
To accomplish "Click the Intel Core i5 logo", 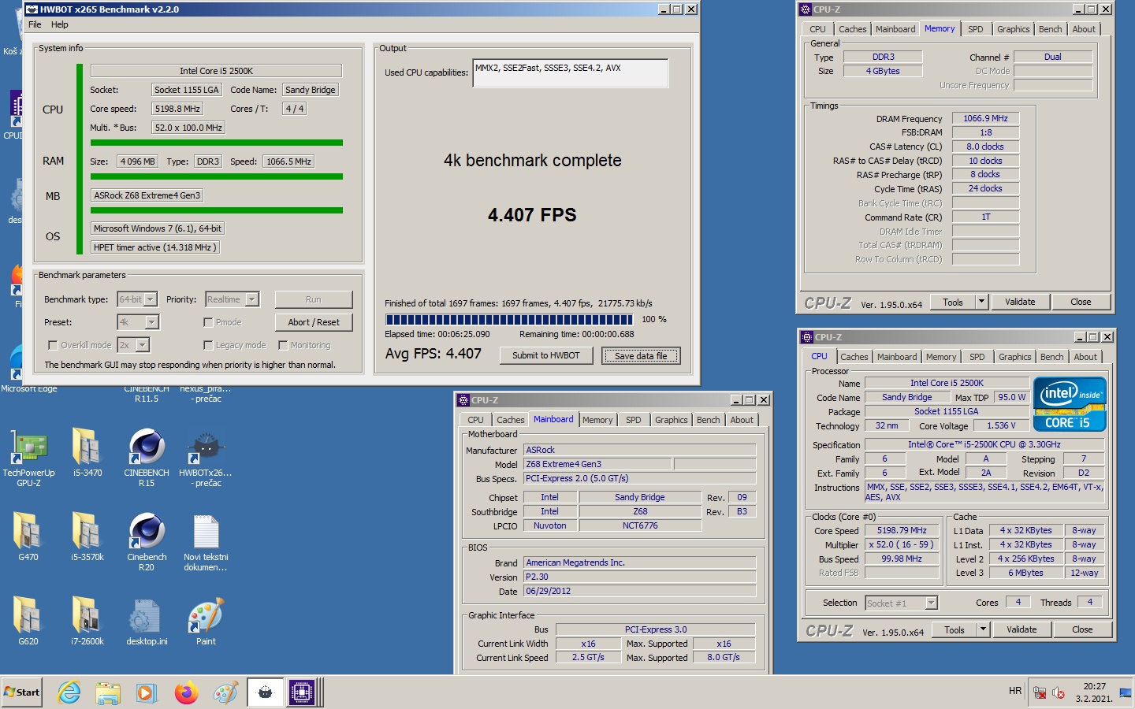I will (1070, 404).
